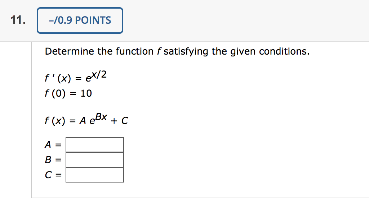Click the formula f(x) = Ae^(Bx) + C
The width and height of the screenshot is (369, 217).
[86, 119]
